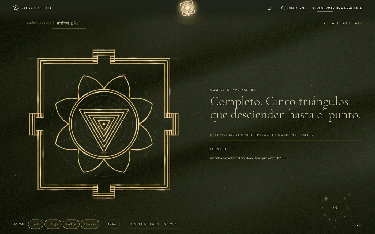
Task: Click the Fuentes heading
Action: coord(218,149)
